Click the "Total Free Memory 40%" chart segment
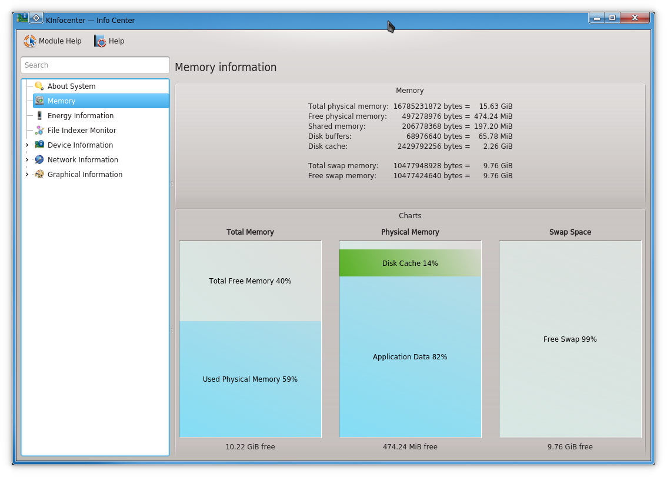667x477 pixels. [250, 281]
